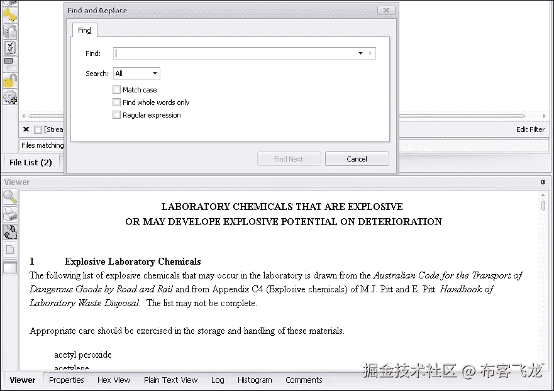This screenshot has width=554, height=391.
Task: Click the yellow open padlock icon
Action: [x=10, y=80]
